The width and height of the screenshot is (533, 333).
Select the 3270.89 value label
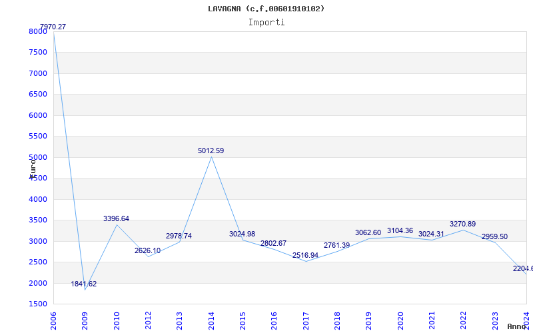(462, 224)
